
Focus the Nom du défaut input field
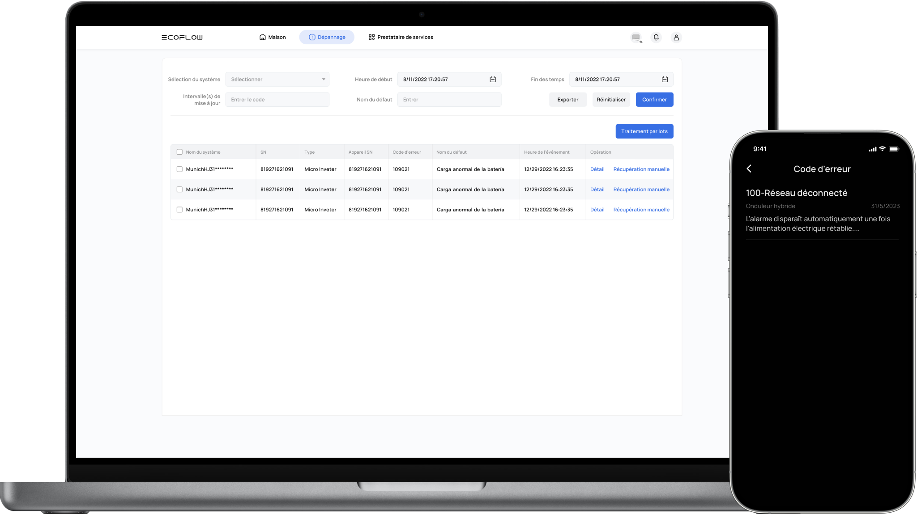tap(449, 100)
